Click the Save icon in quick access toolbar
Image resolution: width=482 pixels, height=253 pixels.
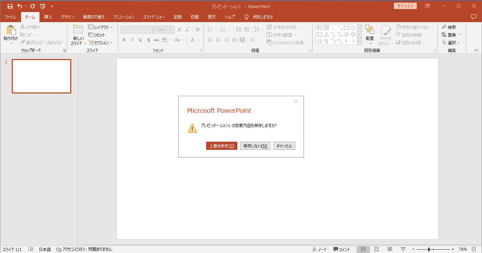click(x=10, y=6)
